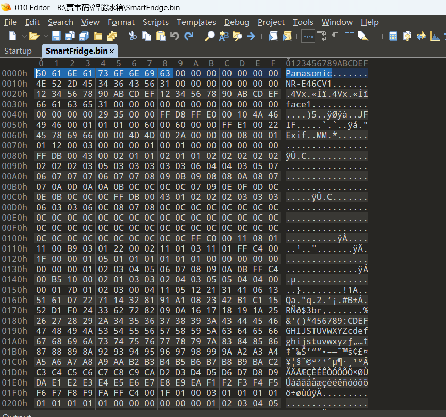The width and height of the screenshot is (446, 417).
Task: Click the 'ghijstuvwxyz' ASCII text row
Action: point(316,341)
